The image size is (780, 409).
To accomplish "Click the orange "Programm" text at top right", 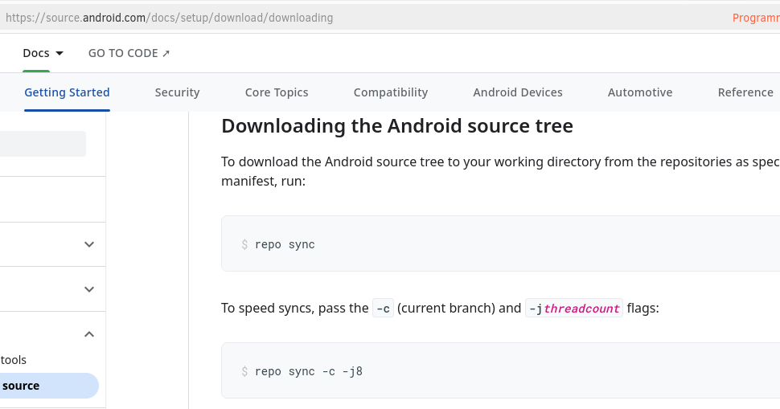I will [x=756, y=18].
